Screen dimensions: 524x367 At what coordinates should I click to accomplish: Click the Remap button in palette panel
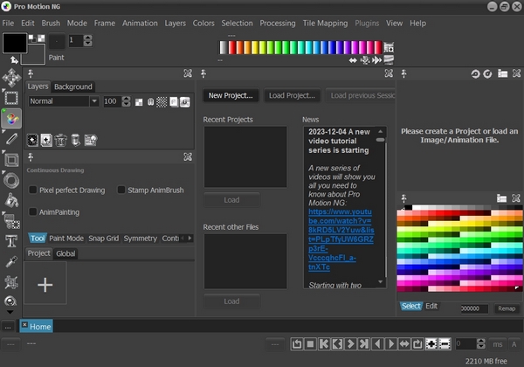[x=507, y=308]
